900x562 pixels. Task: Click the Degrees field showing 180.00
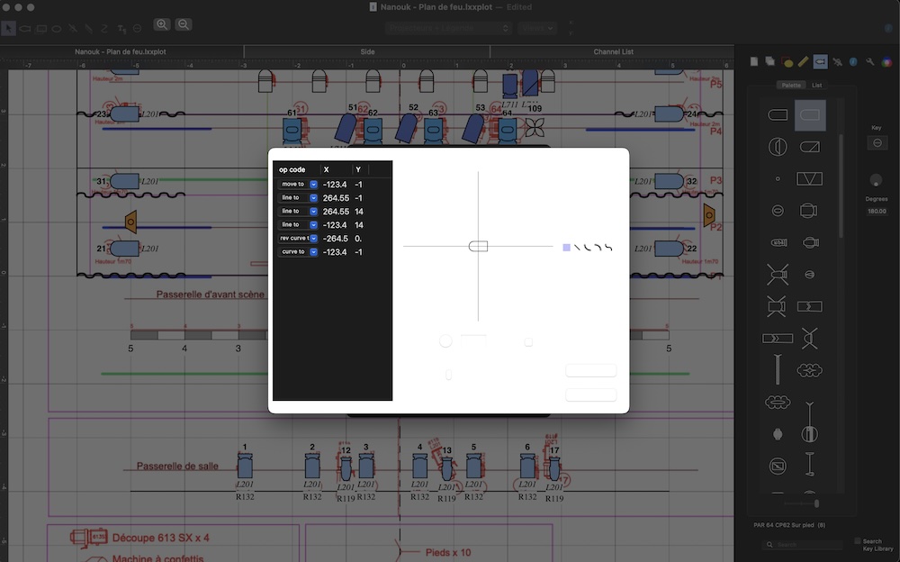tap(877, 212)
